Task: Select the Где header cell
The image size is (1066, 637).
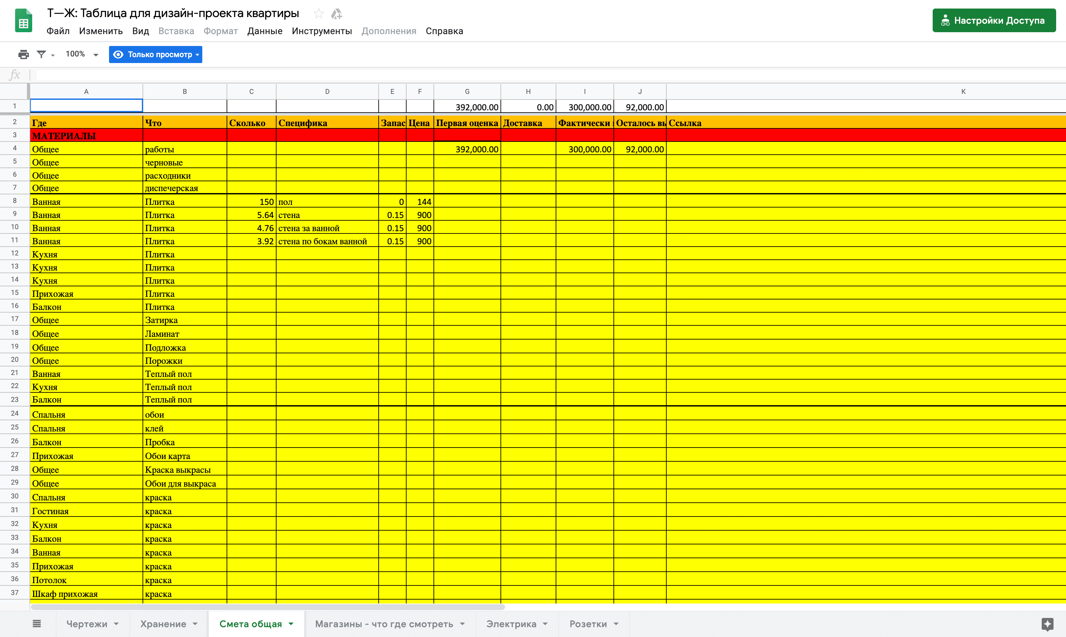Action: [86, 123]
